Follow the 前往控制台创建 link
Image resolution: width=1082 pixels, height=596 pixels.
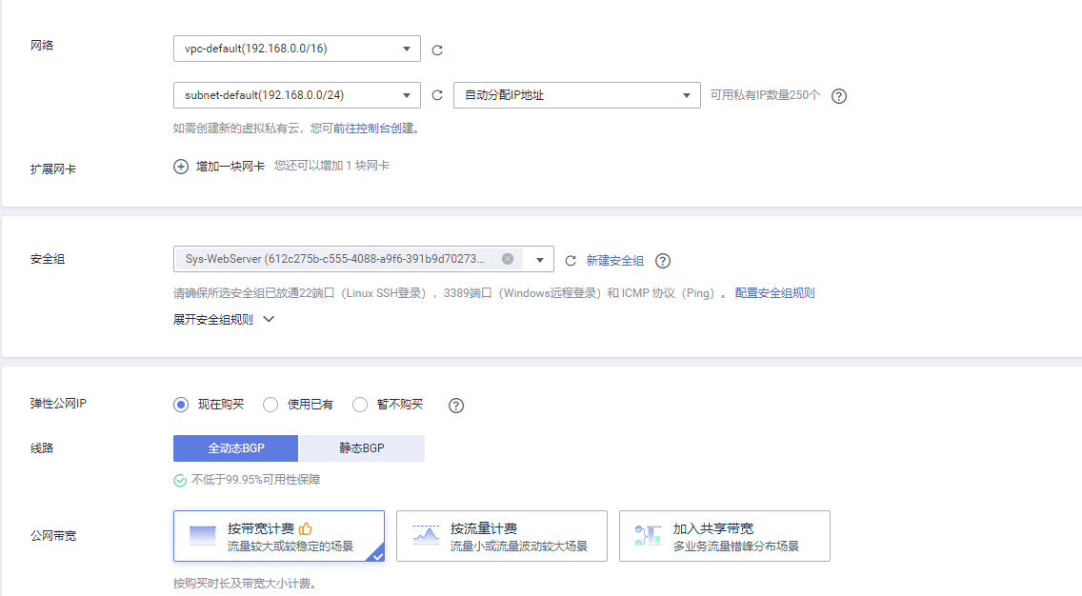pyautogui.click(x=373, y=129)
